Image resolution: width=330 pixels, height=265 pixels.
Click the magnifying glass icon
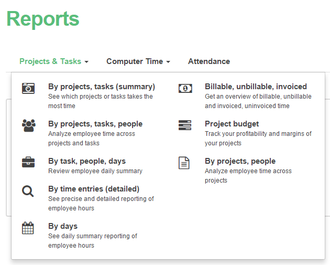pos(28,191)
